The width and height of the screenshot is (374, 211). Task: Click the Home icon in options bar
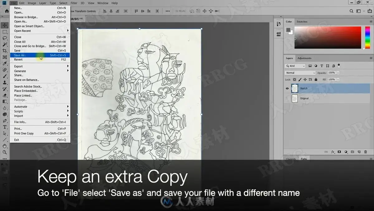coord(7,11)
